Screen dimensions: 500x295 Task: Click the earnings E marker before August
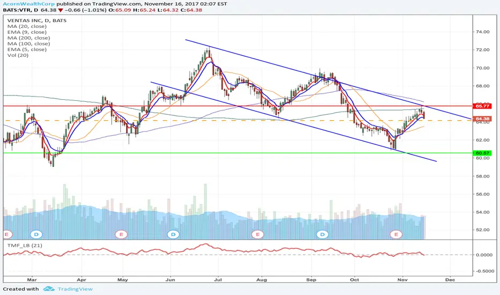point(258,234)
